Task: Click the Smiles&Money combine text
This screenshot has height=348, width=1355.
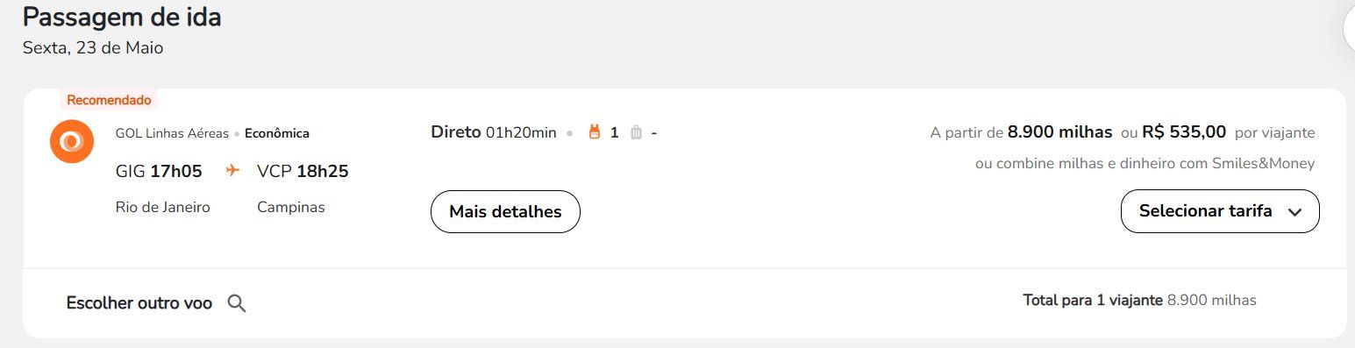Action: pos(1145,163)
